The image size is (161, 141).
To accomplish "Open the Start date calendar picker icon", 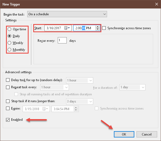I will (x=67, y=28).
